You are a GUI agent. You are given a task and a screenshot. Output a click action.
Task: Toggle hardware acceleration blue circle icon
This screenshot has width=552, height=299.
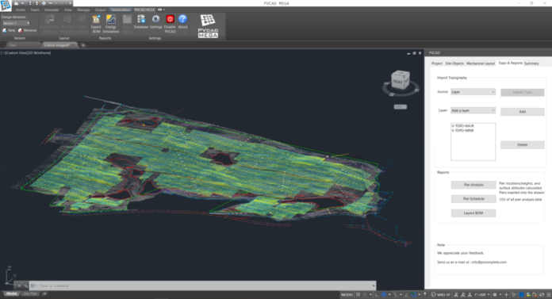point(522,295)
